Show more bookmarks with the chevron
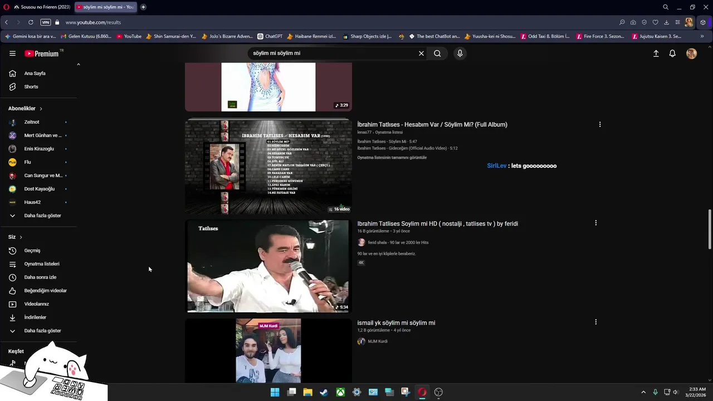This screenshot has width=713, height=401. (x=702, y=36)
